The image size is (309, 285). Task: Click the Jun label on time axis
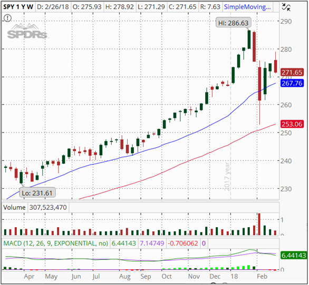[76, 277]
